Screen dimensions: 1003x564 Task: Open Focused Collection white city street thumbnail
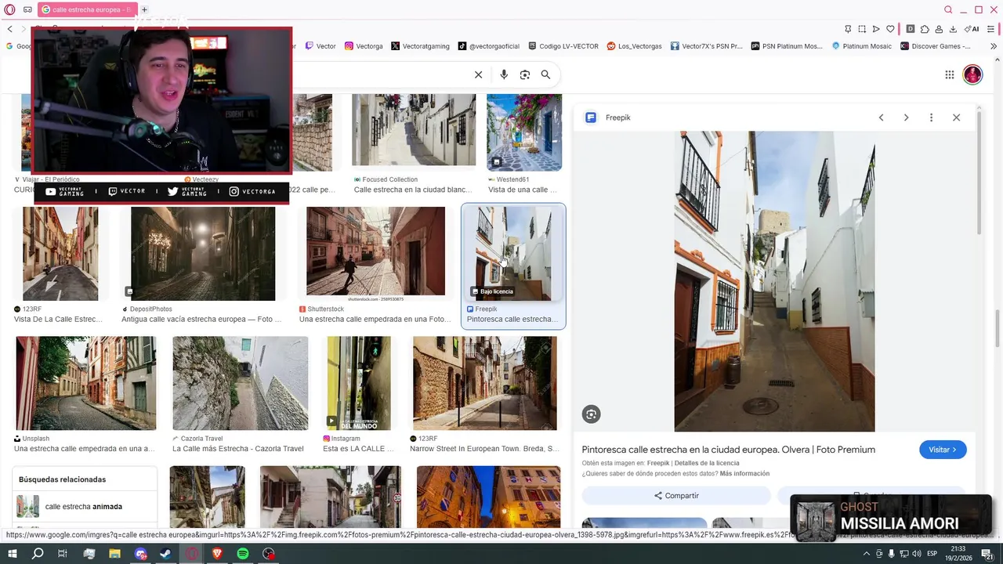[414, 130]
